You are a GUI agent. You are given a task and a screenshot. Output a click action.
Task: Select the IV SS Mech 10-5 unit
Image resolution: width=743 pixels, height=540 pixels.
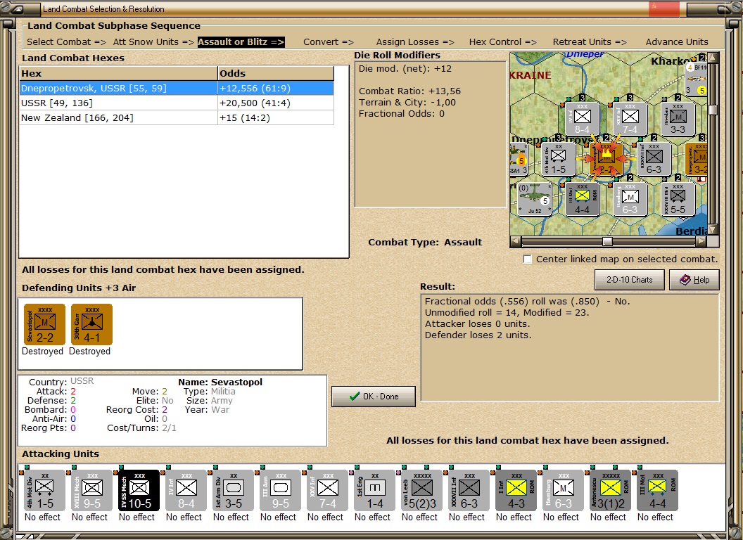coord(139,490)
